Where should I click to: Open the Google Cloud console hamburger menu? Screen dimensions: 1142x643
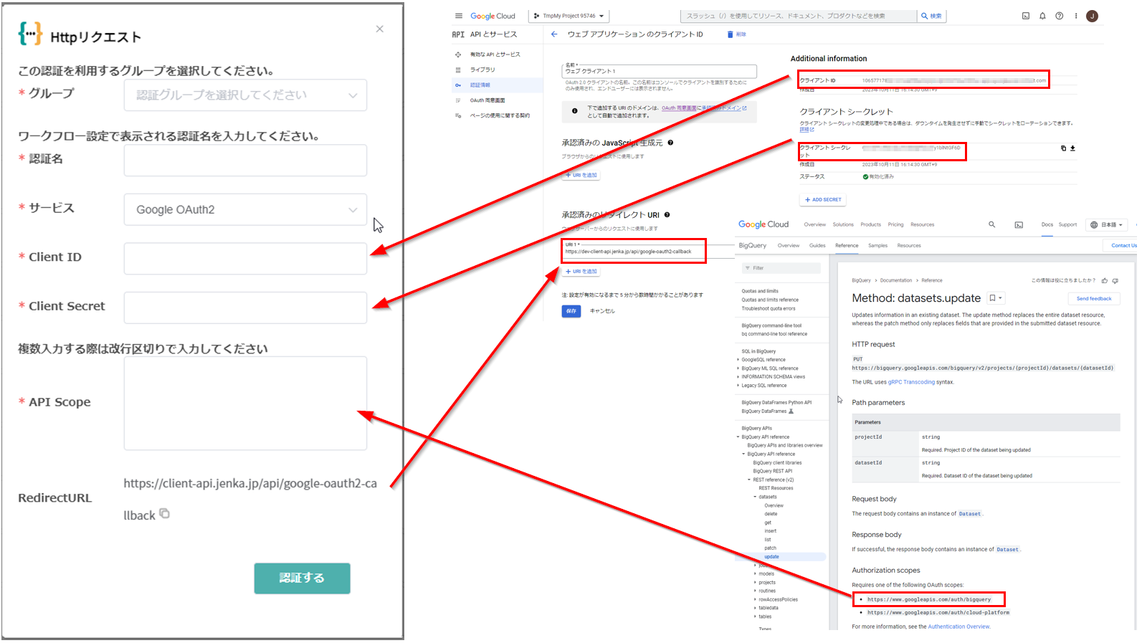459,16
